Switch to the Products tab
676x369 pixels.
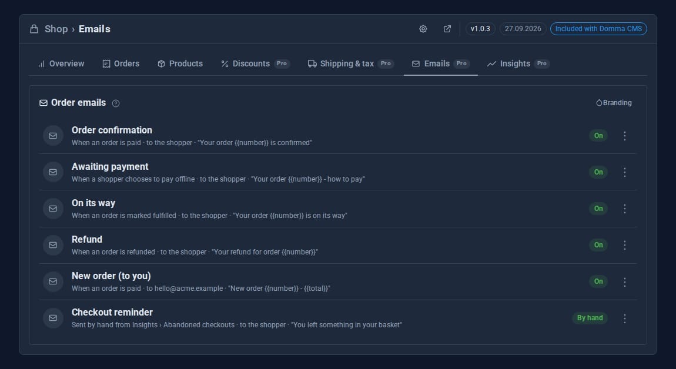[x=180, y=64]
